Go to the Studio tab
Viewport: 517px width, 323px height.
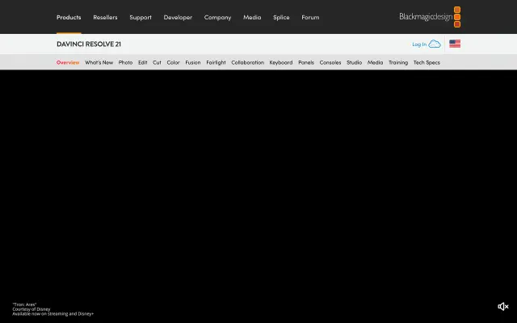tap(354, 62)
